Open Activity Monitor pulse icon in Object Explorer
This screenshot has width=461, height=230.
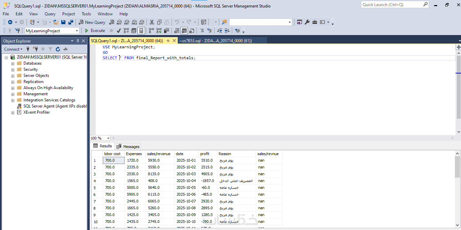[x=65, y=49]
